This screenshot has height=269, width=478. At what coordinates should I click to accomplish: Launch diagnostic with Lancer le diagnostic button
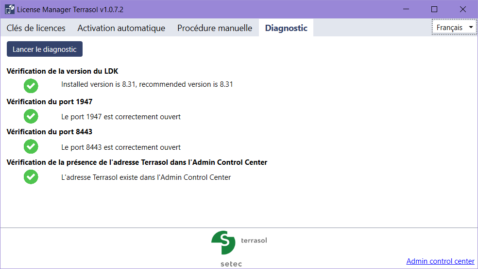[45, 49]
